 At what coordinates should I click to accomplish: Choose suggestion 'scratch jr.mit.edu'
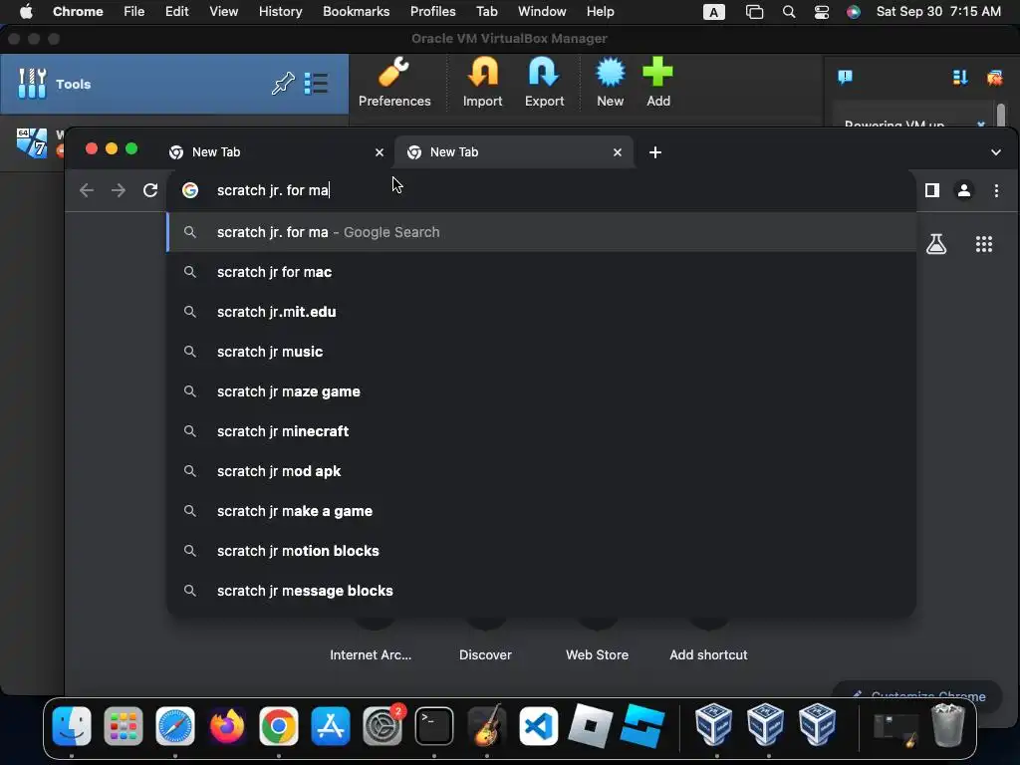coord(541,312)
